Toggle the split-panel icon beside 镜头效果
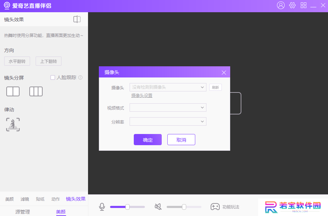This screenshot has height=216, width=328. [x=77, y=19]
